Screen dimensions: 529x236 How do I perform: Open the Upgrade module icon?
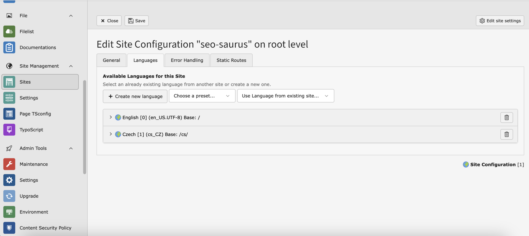(9, 196)
